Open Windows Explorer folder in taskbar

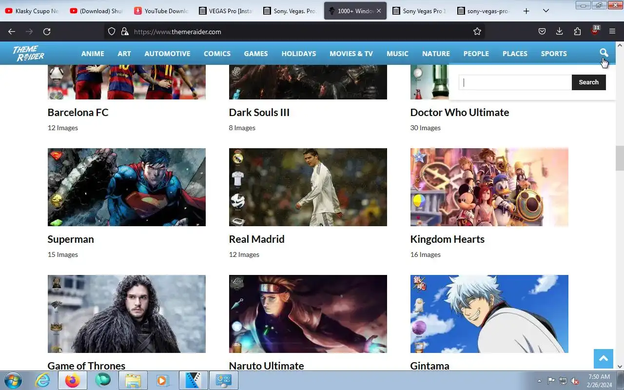[x=133, y=380]
